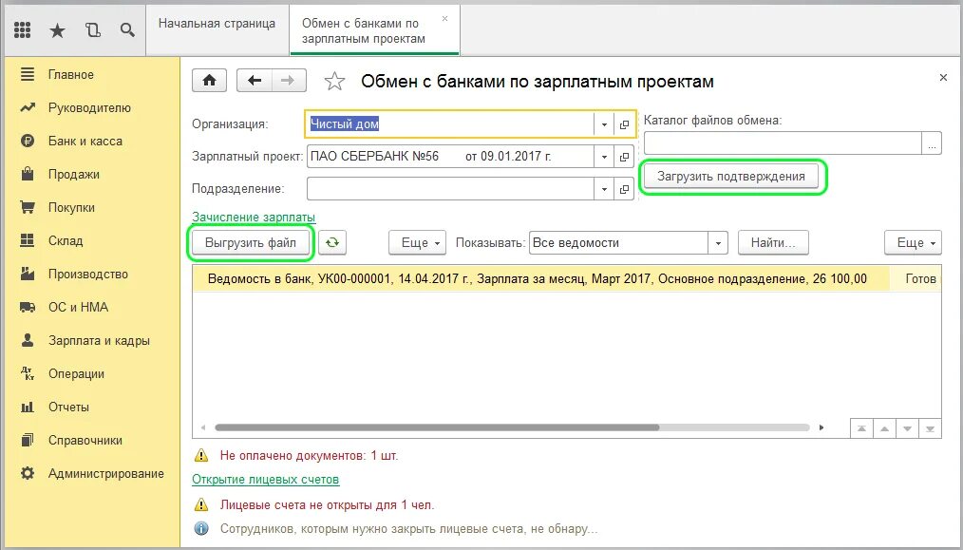This screenshot has width=963, height=550.
Task: Open Производство section in sidebar
Action: point(91,275)
